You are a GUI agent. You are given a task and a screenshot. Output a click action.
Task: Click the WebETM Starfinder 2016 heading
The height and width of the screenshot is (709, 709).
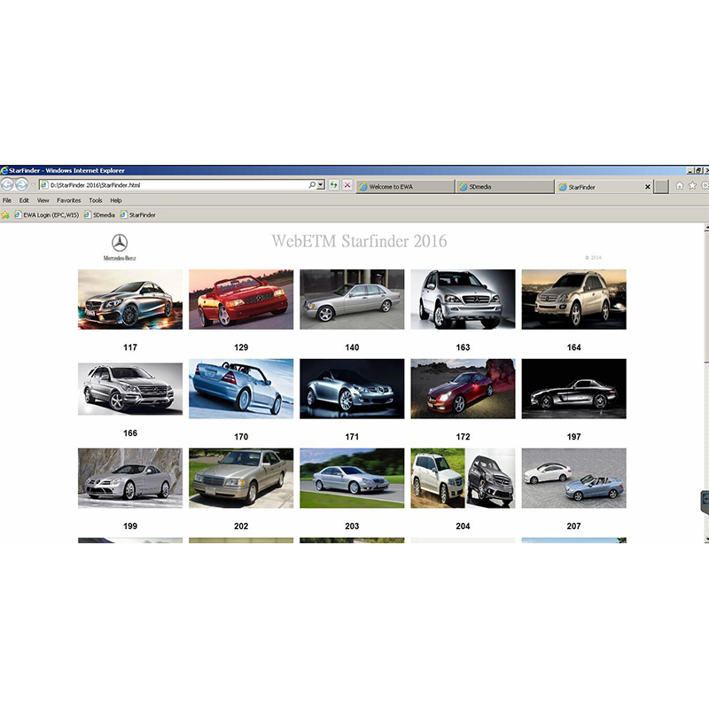tap(359, 241)
